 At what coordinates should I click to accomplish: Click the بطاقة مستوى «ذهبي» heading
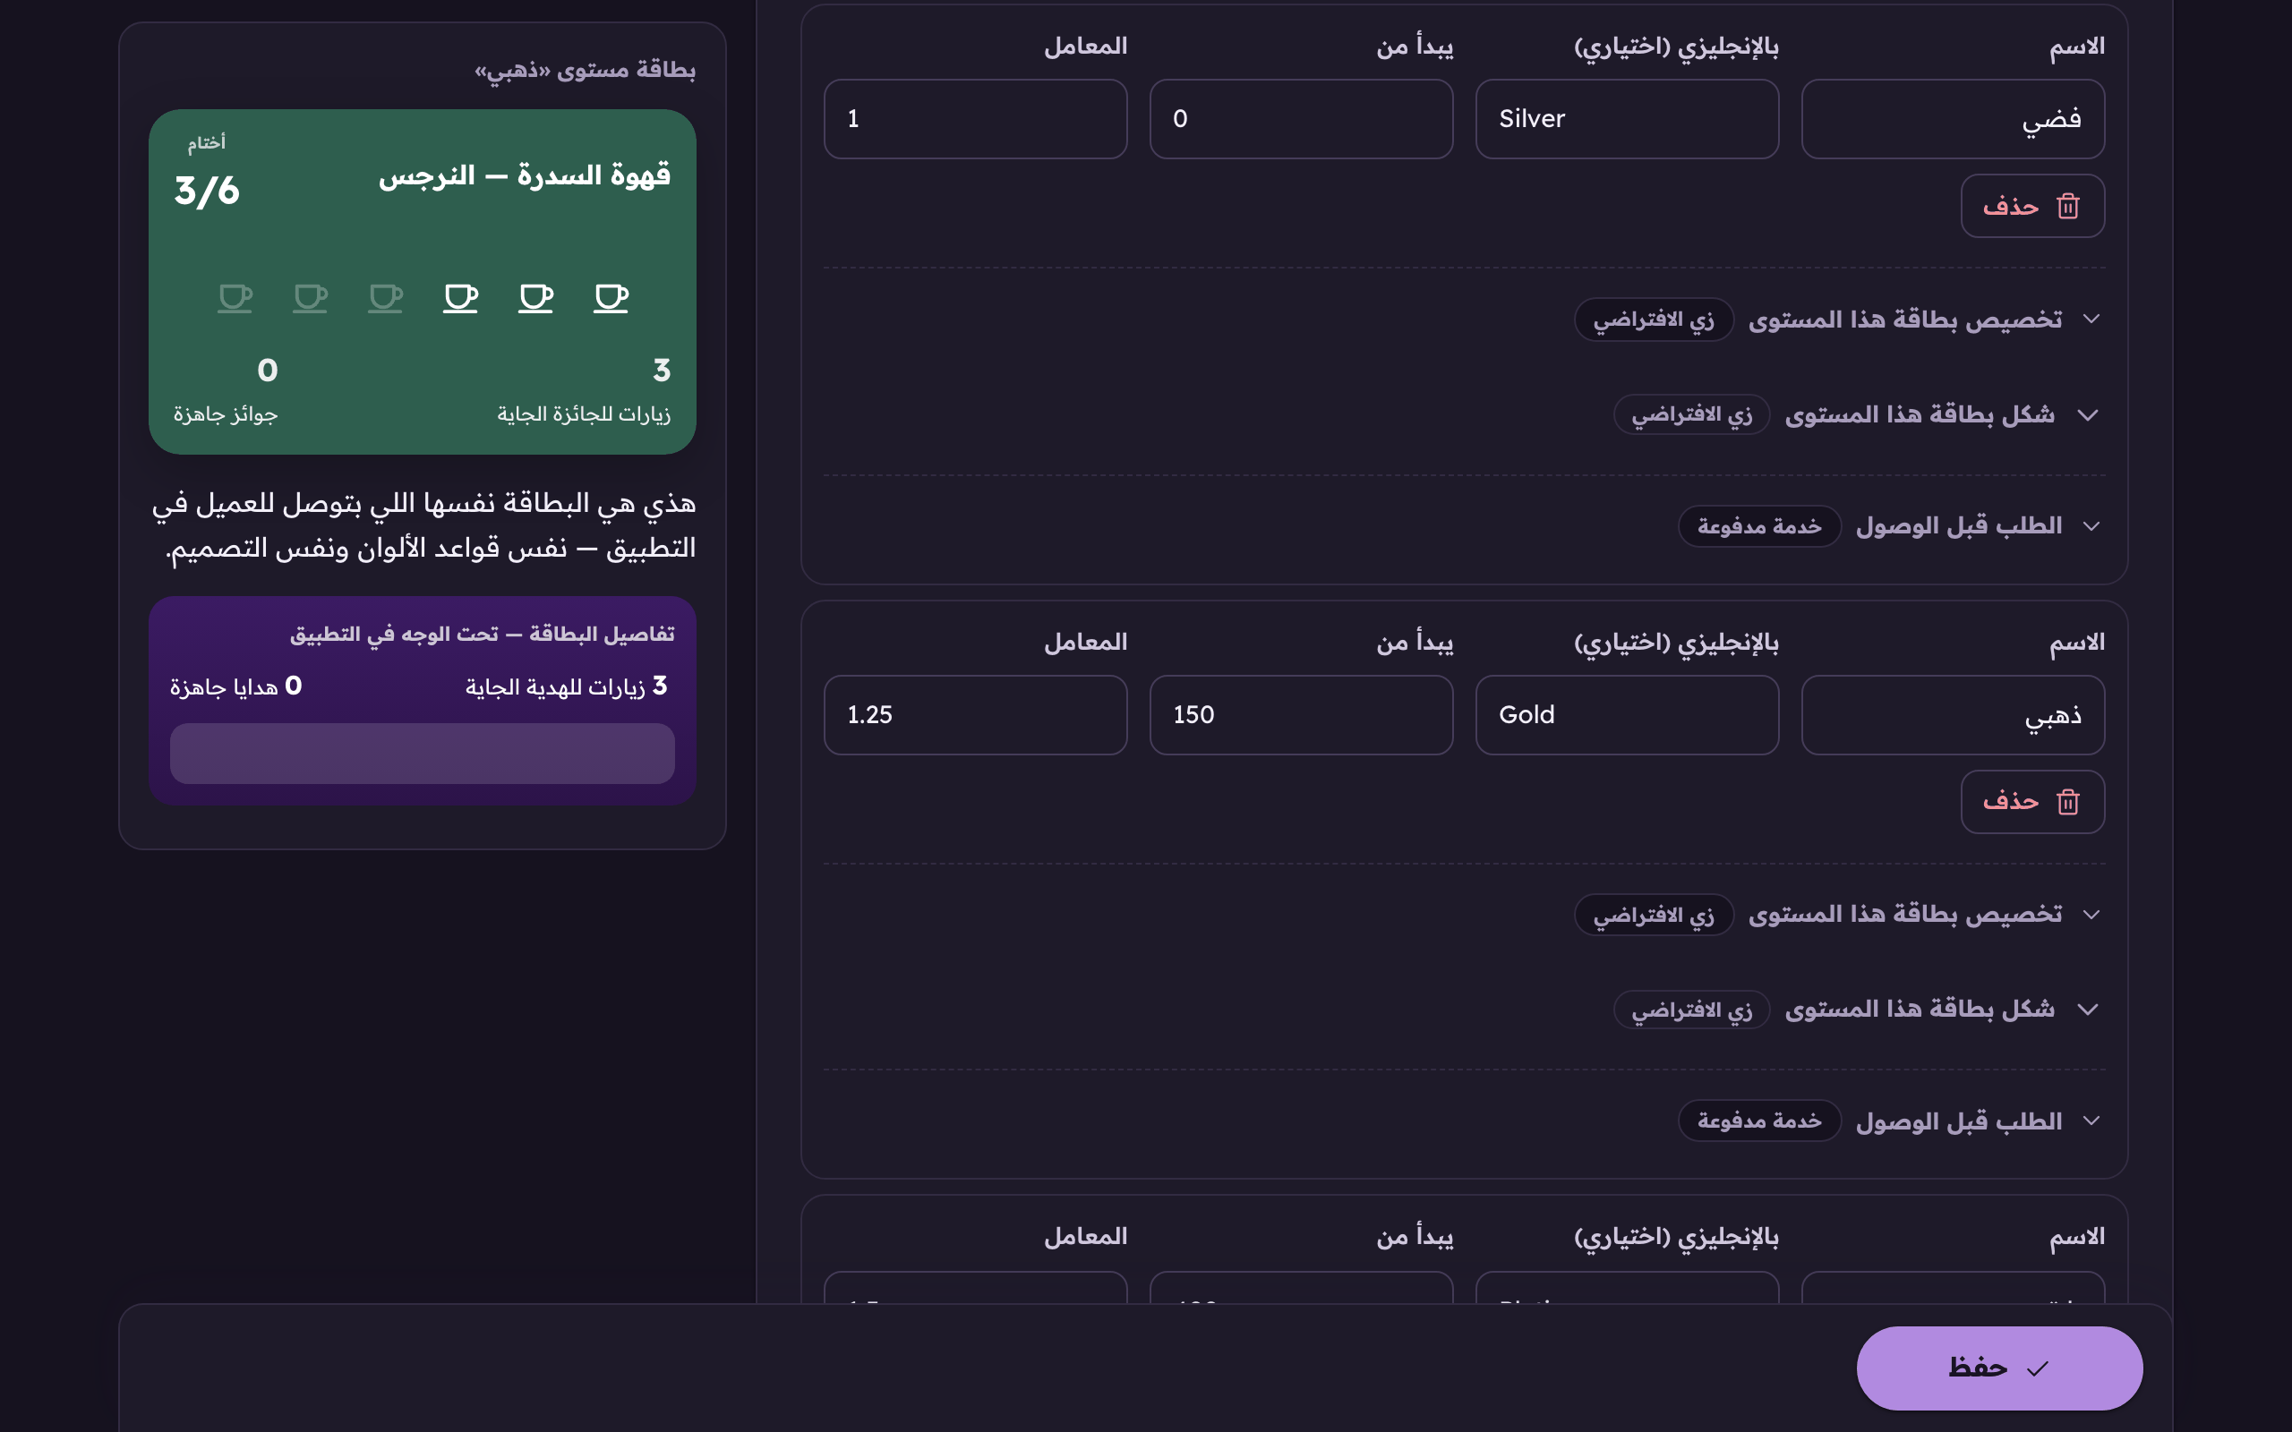pyautogui.click(x=585, y=70)
